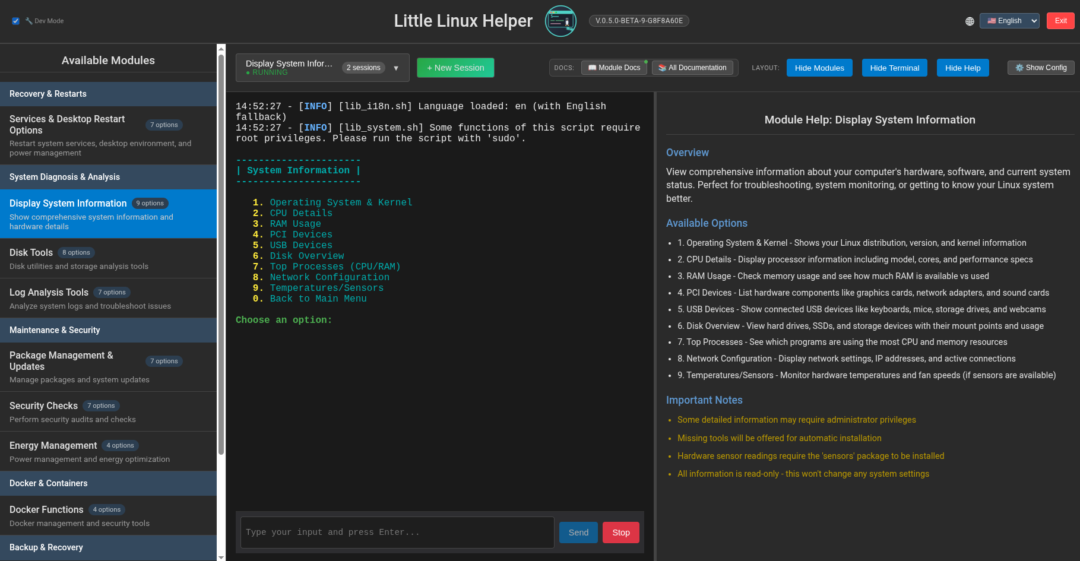
Task: Click 'Available Modules' panel heading
Action: click(x=108, y=61)
